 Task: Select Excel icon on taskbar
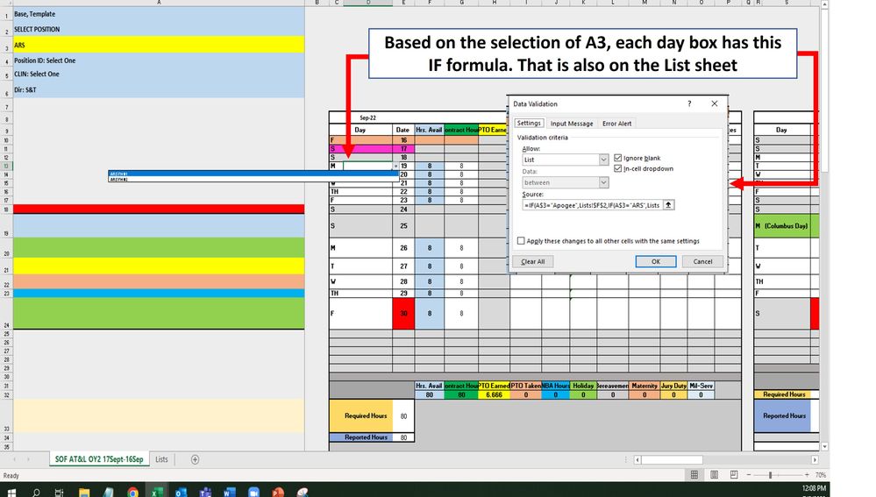tap(158, 492)
